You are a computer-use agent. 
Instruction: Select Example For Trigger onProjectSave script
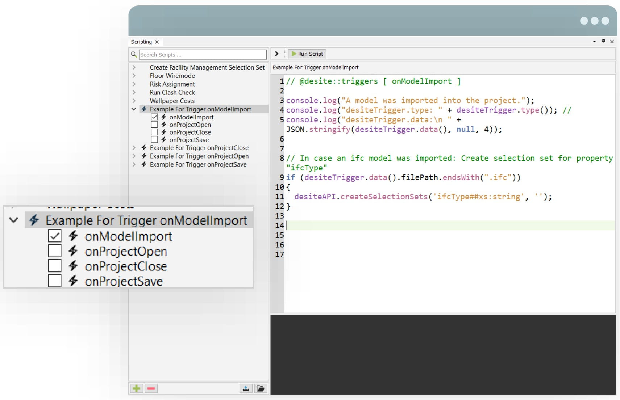(198, 164)
